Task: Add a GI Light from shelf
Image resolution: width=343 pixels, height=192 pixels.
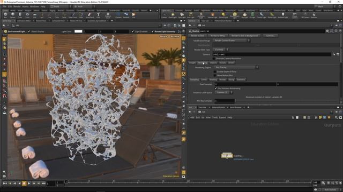Action: [252, 15]
